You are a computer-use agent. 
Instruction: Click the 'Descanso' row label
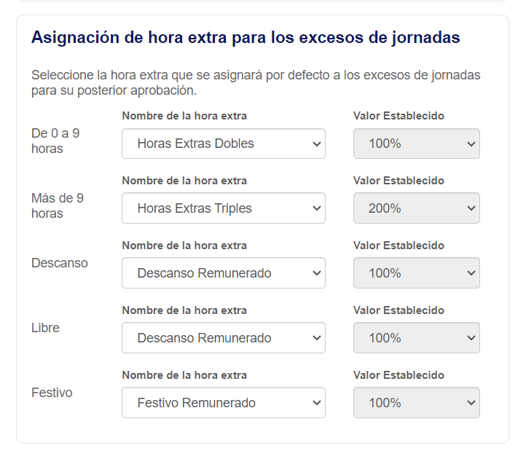pos(60,263)
